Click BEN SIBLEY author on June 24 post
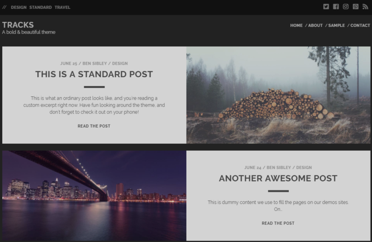The image size is (372, 242). click(x=279, y=168)
